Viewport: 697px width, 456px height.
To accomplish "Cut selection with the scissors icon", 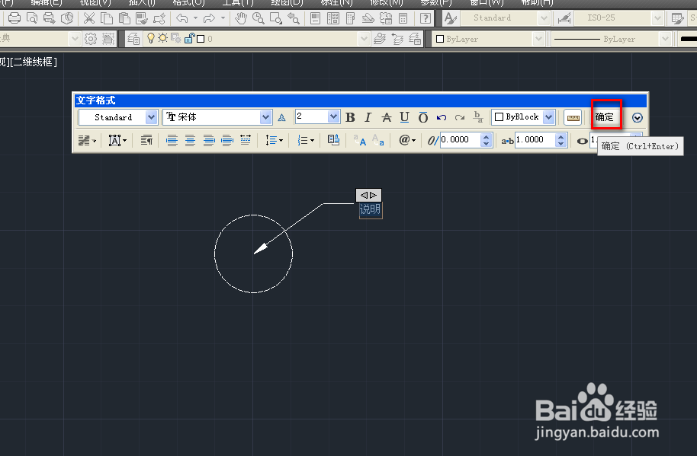I will [x=89, y=18].
